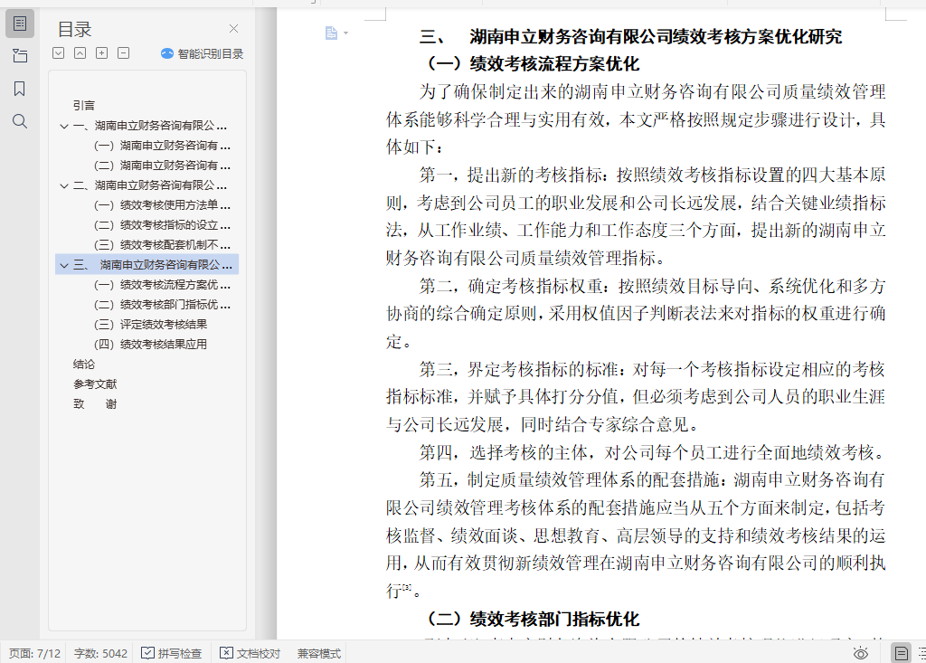Screen dimensions: 926x663
Task: Click heading (一) 绩效考核流程方案优化 in document
Action: (x=534, y=64)
